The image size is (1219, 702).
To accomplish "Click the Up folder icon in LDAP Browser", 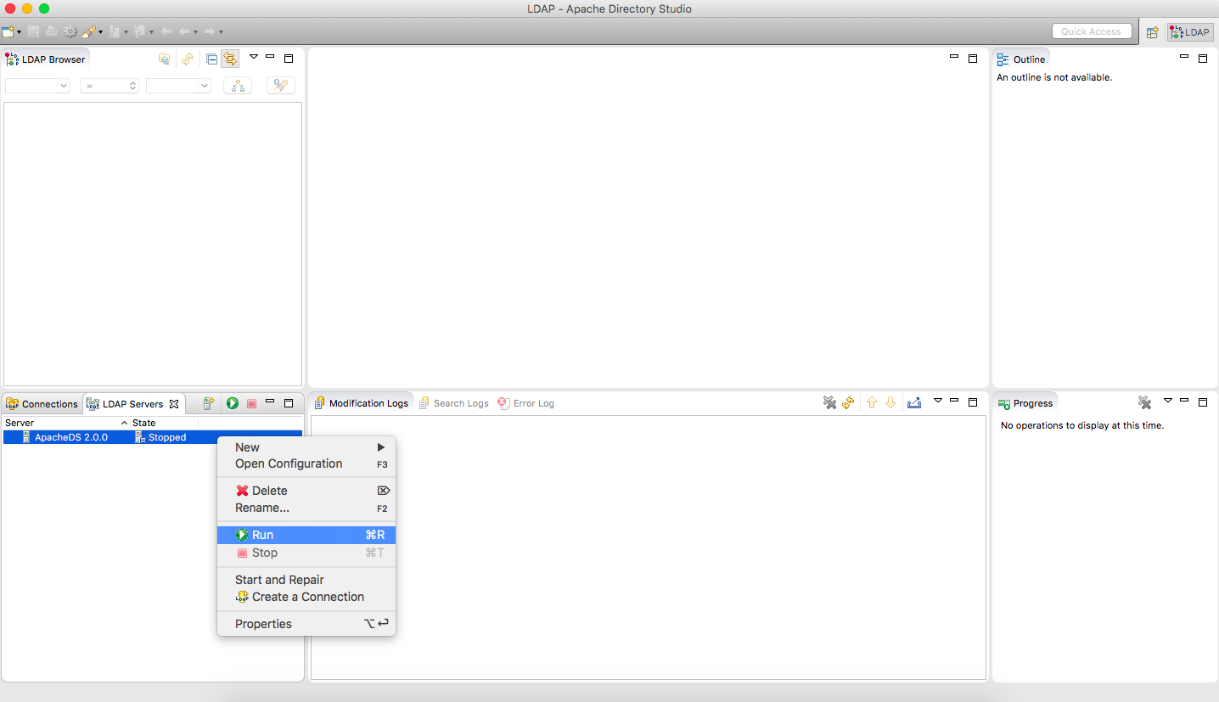I will pos(165,59).
